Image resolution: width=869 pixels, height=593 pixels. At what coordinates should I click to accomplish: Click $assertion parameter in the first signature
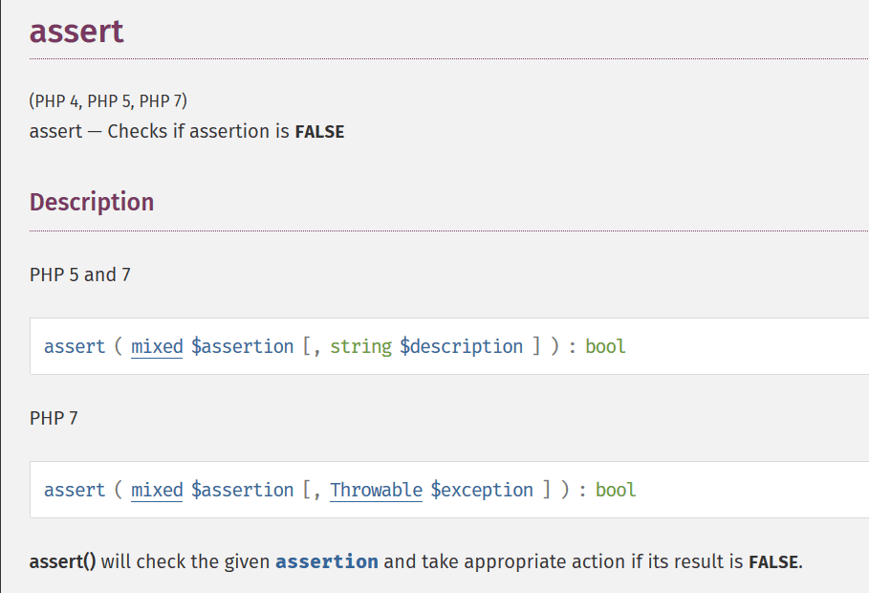point(242,346)
